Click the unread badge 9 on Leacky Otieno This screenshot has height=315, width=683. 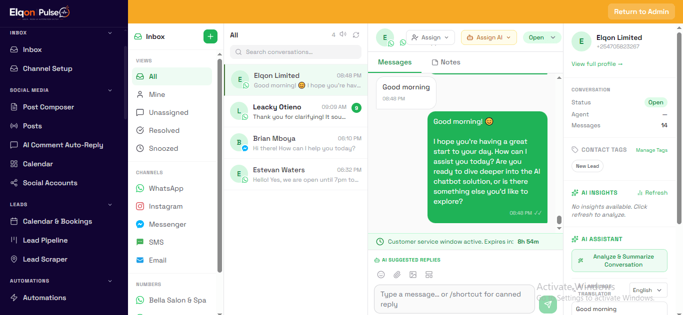(x=356, y=107)
